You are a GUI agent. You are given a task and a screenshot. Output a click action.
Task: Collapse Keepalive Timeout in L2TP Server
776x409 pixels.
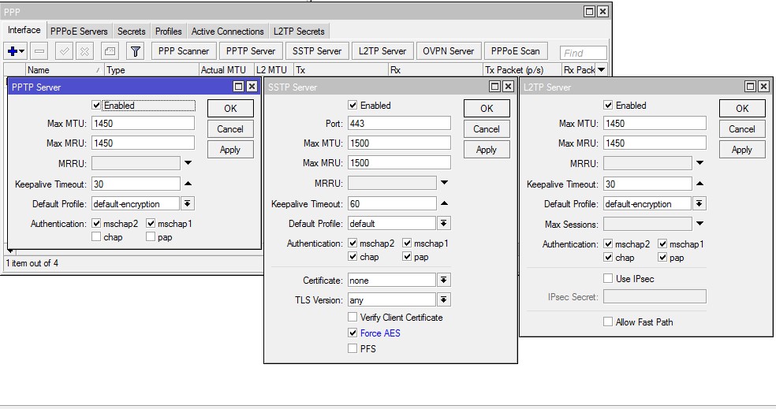tap(700, 184)
